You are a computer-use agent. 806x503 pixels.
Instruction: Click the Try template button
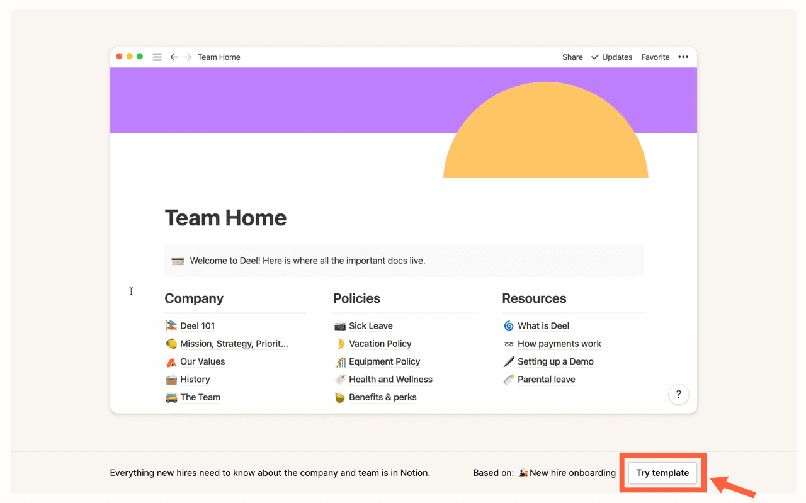tap(662, 473)
